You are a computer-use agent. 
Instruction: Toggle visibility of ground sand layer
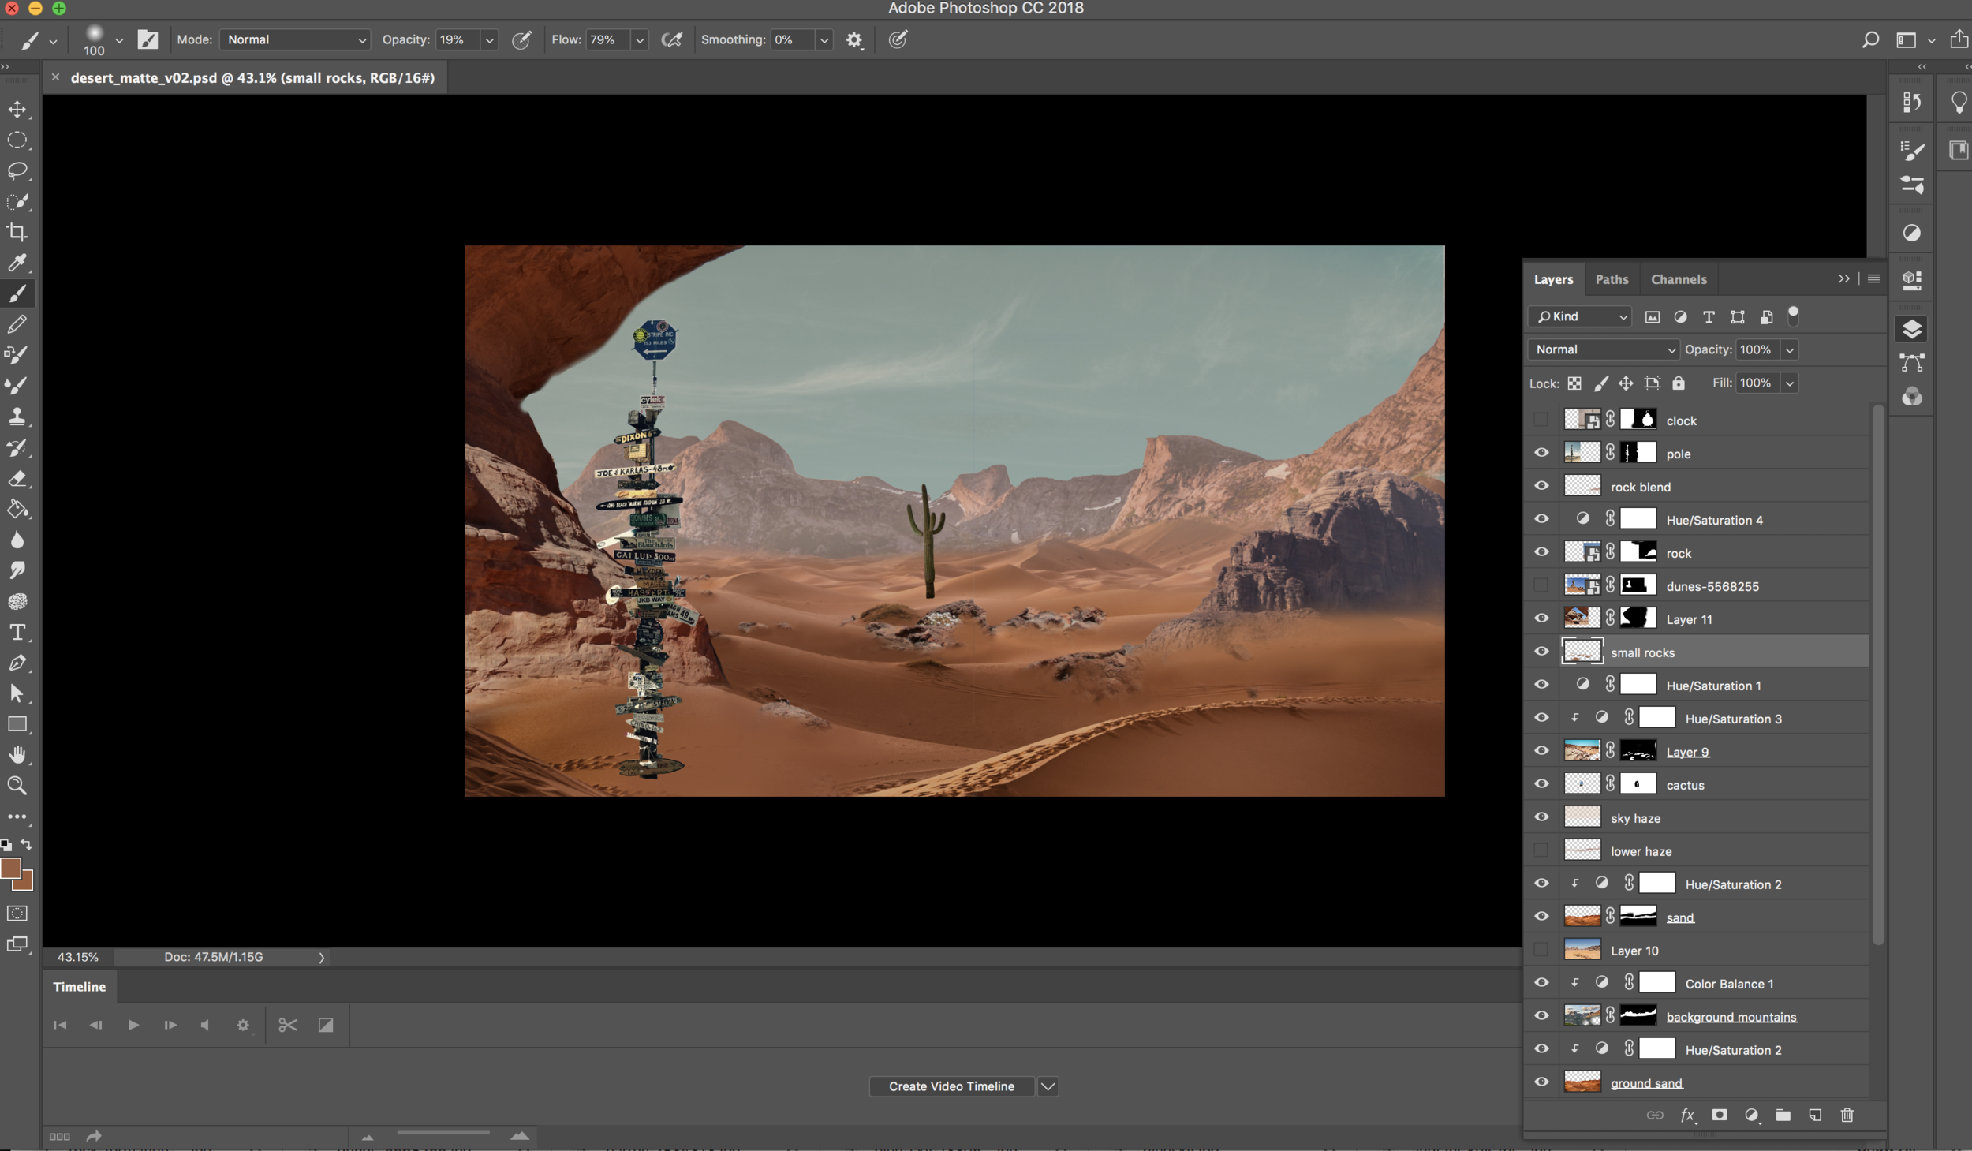pos(1542,1082)
